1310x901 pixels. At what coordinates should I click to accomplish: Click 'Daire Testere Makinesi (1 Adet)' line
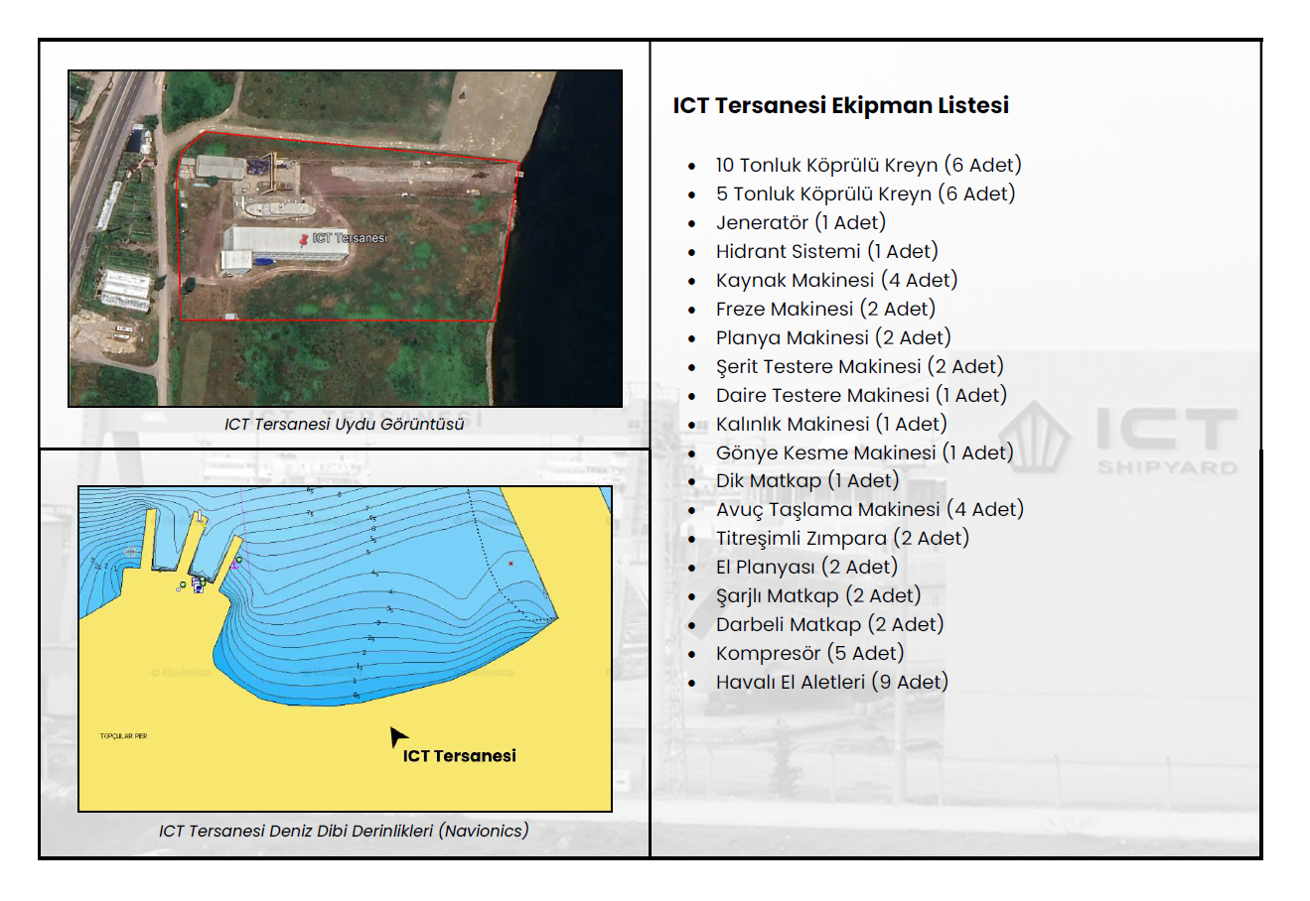861,395
